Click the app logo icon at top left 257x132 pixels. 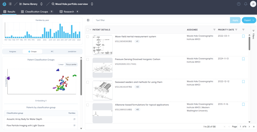click(4, 4)
